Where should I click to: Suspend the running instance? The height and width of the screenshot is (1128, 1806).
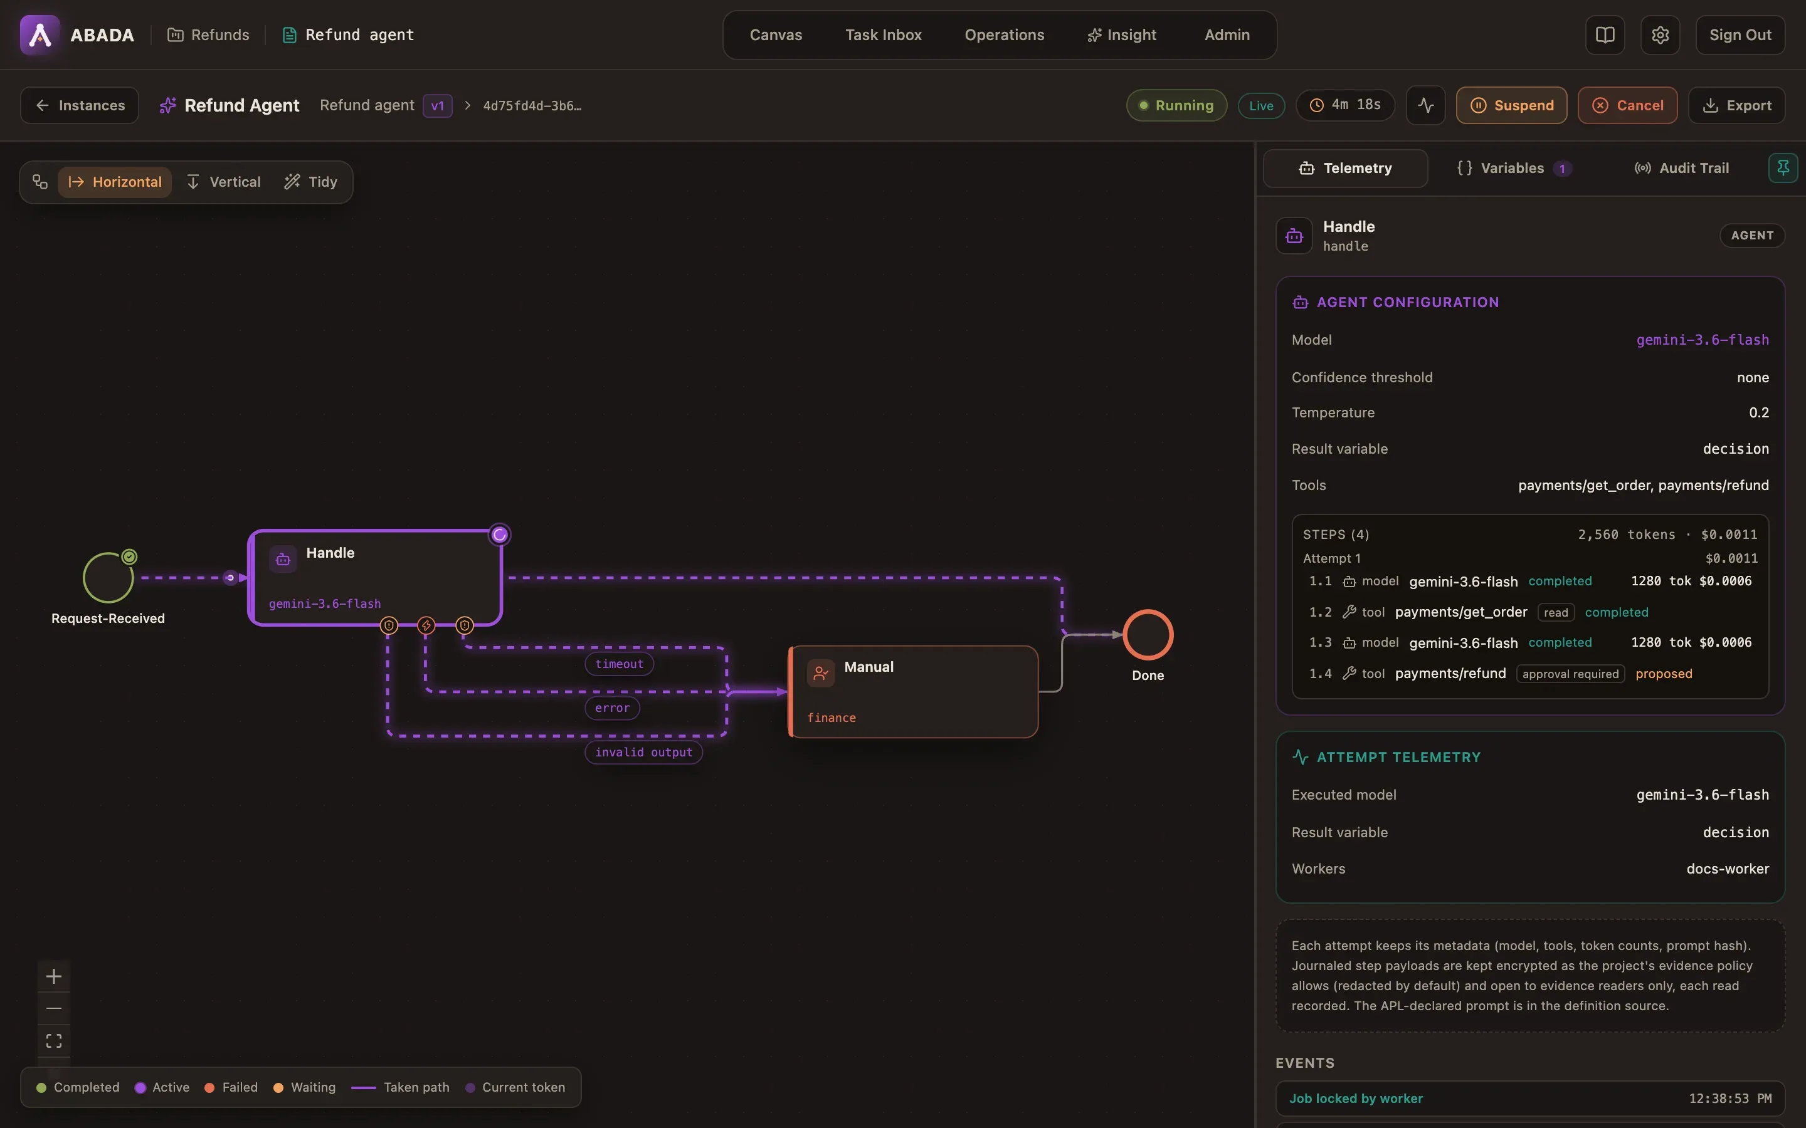tap(1511, 105)
